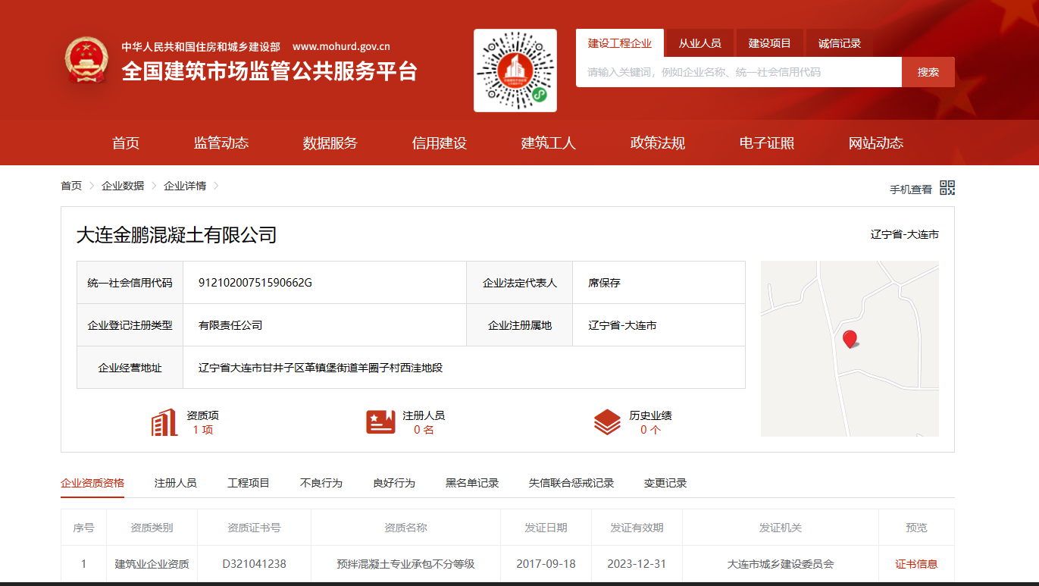This screenshot has height=586, width=1039.
Task: Switch to the 注册人员 tab
Action: click(x=176, y=483)
